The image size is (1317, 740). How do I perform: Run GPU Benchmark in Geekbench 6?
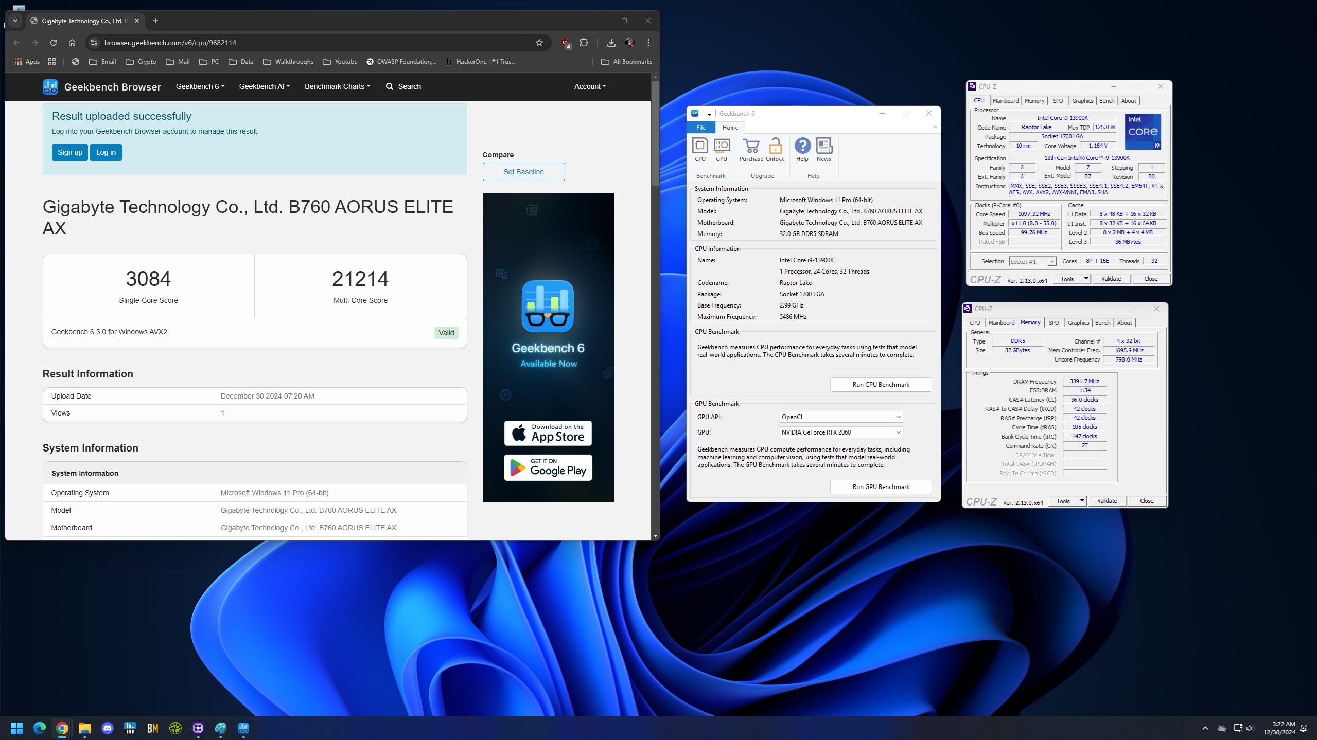pos(881,487)
